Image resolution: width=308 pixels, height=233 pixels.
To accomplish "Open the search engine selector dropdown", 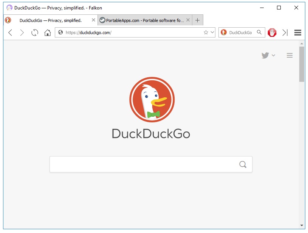I will [x=224, y=33].
